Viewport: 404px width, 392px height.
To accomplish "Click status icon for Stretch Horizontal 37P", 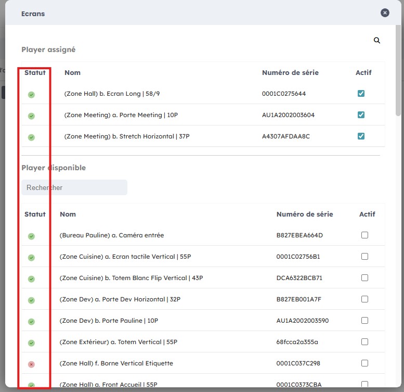I will point(31,137).
